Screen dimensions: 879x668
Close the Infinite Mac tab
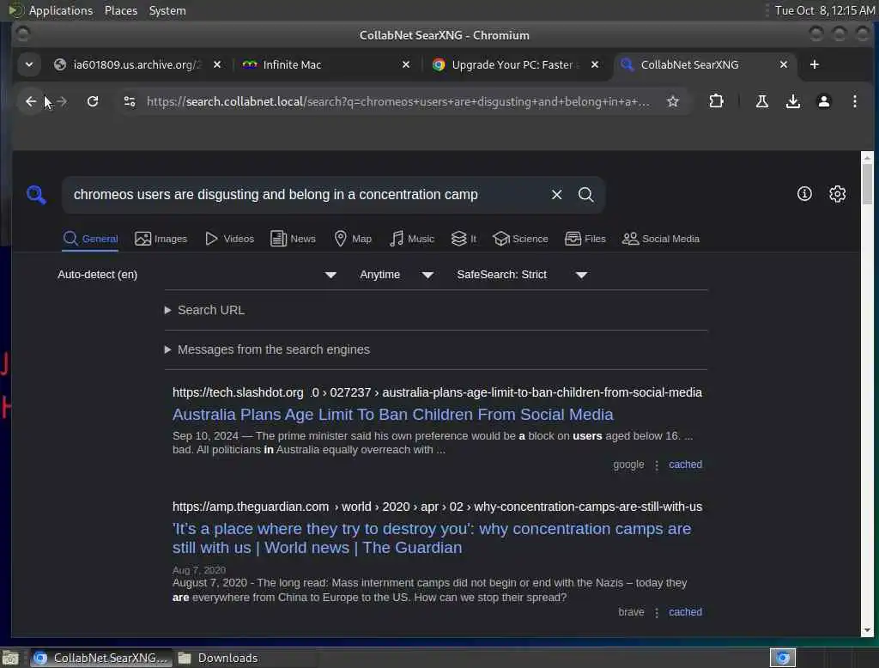pos(406,64)
